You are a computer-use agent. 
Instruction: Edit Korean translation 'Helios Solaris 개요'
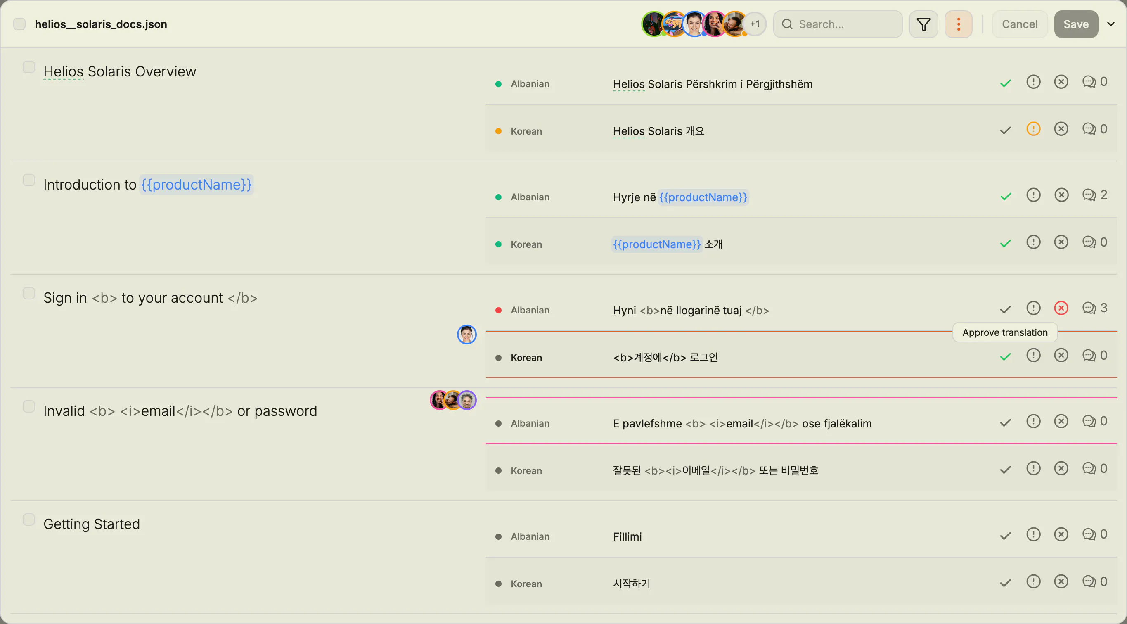point(658,131)
